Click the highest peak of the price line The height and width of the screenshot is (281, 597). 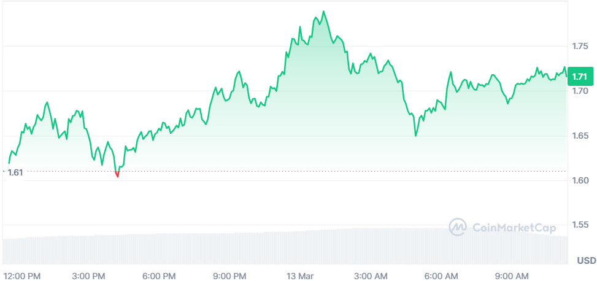click(x=323, y=12)
